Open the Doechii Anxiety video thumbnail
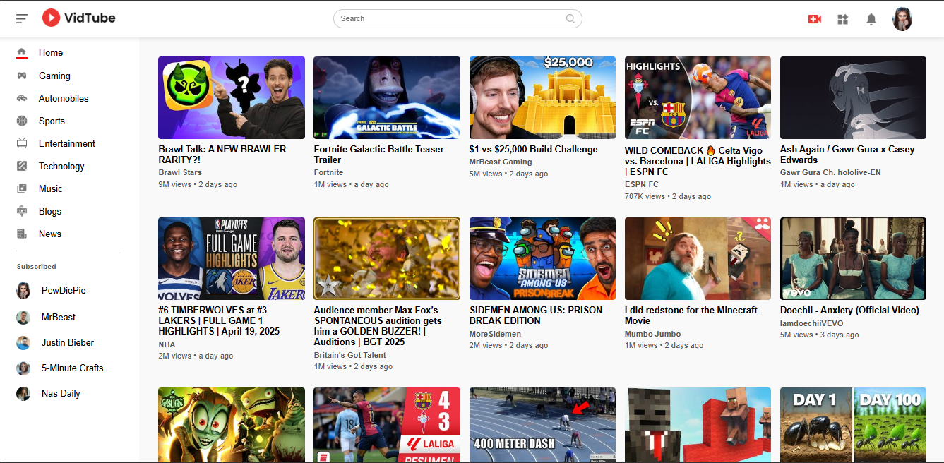Screen dimensions: 944x463 click(853, 258)
